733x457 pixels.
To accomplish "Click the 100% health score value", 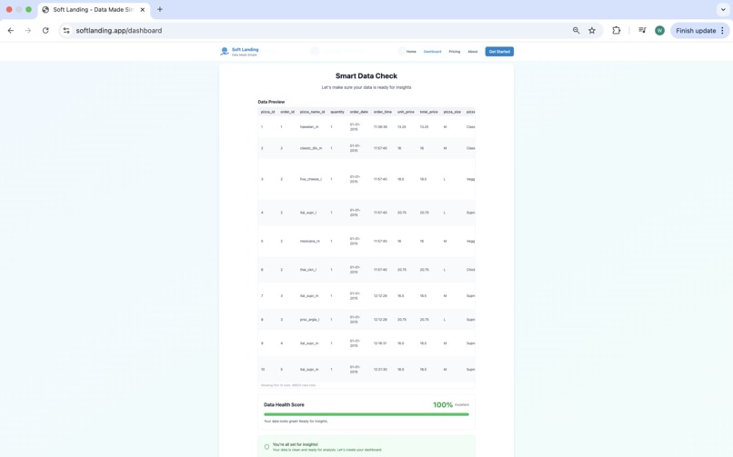I will click(x=443, y=404).
